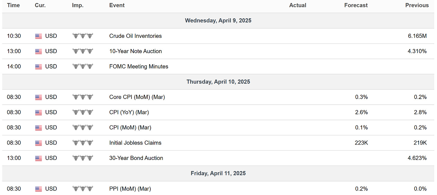Screen dimensions: 437x195
Task: Click the Previous column header
Action: click(x=417, y=5)
